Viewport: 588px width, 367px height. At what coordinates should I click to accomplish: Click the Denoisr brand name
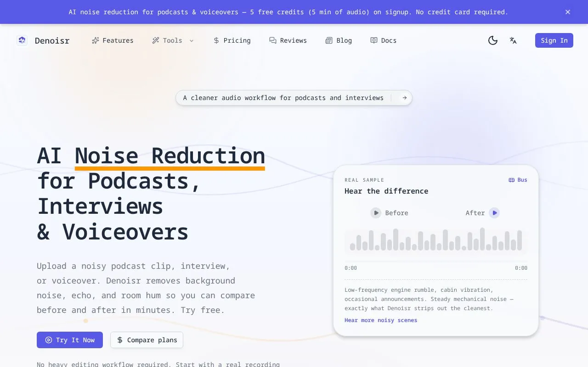click(52, 40)
